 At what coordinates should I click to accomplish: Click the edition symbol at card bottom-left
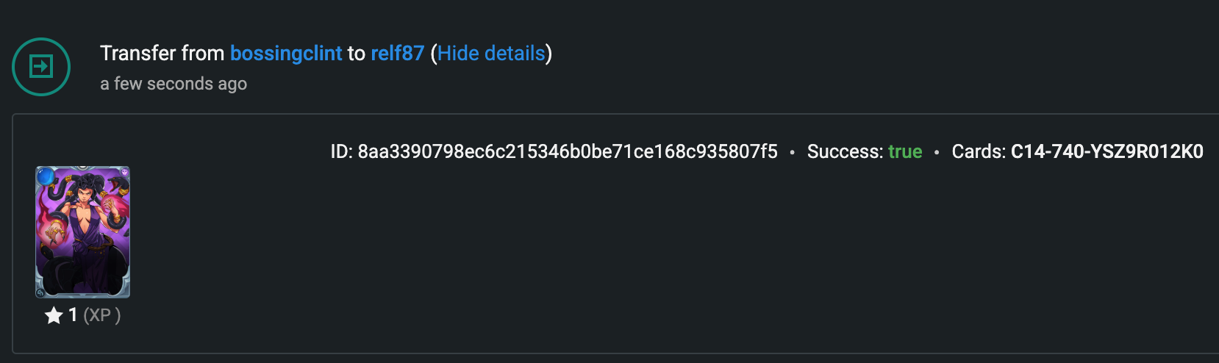click(41, 292)
